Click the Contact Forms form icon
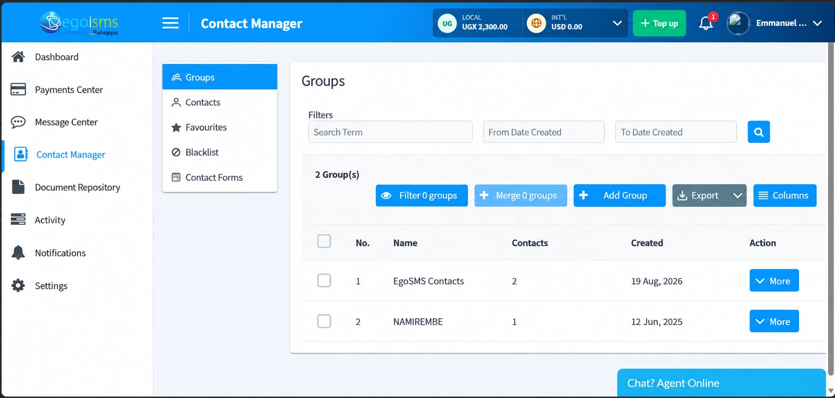 [176, 177]
